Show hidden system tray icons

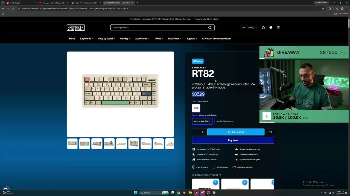tap(321, 193)
